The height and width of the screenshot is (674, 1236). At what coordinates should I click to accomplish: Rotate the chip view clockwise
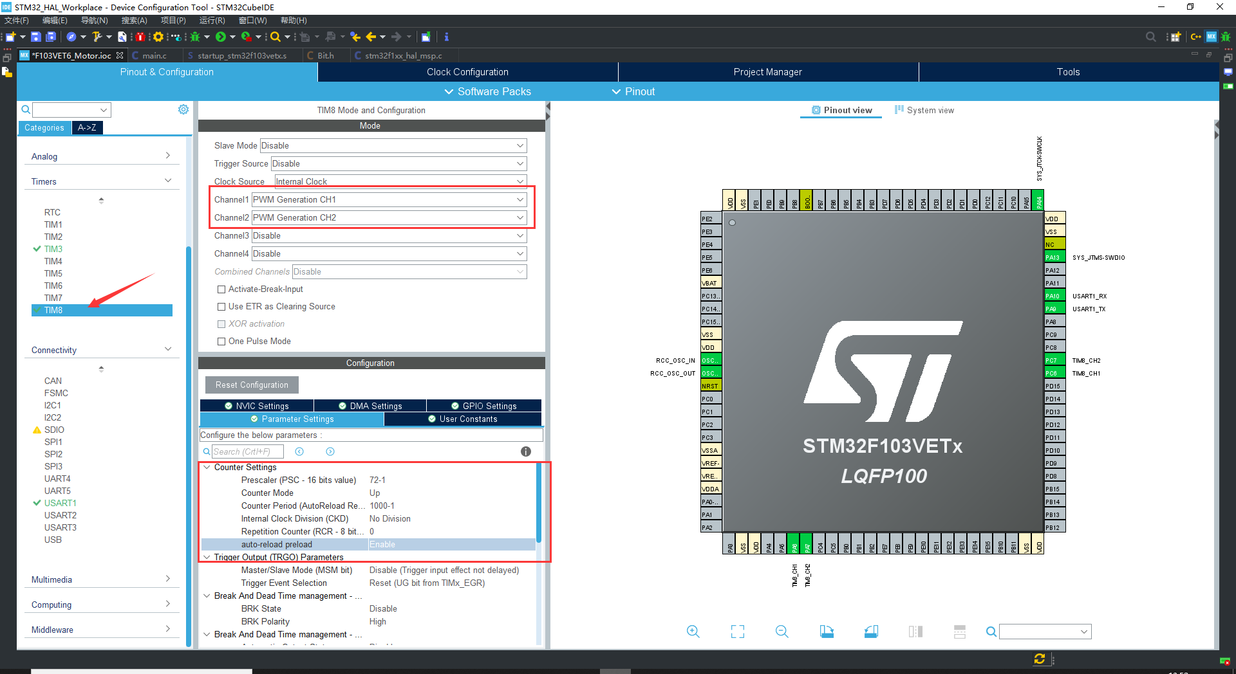pyautogui.click(x=827, y=632)
